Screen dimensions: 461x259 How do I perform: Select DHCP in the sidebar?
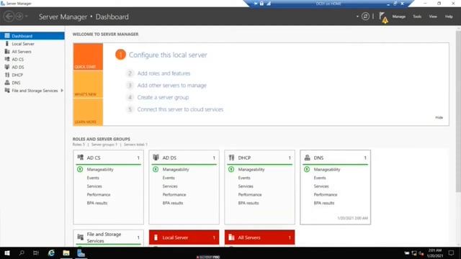click(x=32, y=75)
